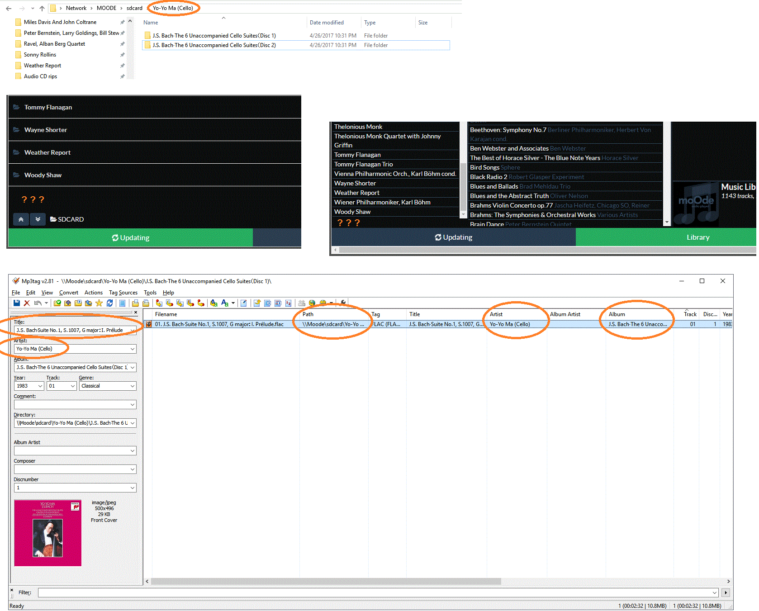Click the Library tab in moOde
Image resolution: width=759 pixels, height=611 pixels.
(x=698, y=237)
